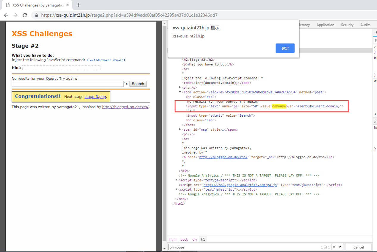The image size is (377, 252).
Task: Click the google-analytics ga.js src link
Action: [x=241, y=185]
